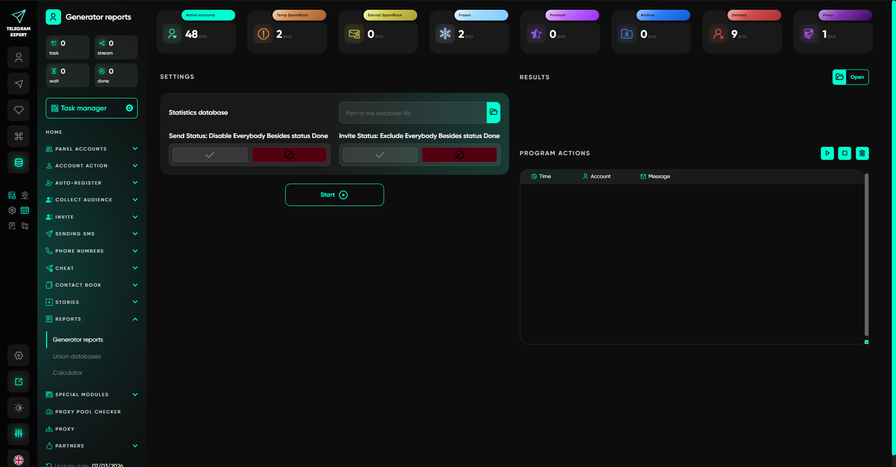Select the database icon in the left sidebar

[x=19, y=162]
